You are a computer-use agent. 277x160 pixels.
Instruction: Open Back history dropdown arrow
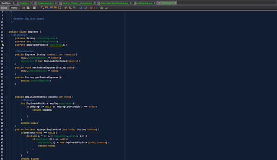pos(31,8)
